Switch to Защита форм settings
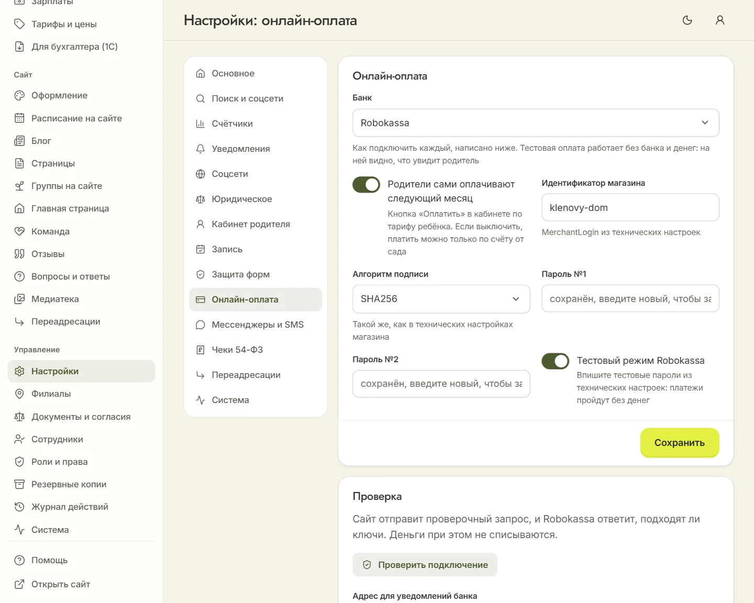Image resolution: width=754 pixels, height=603 pixels. click(256, 274)
